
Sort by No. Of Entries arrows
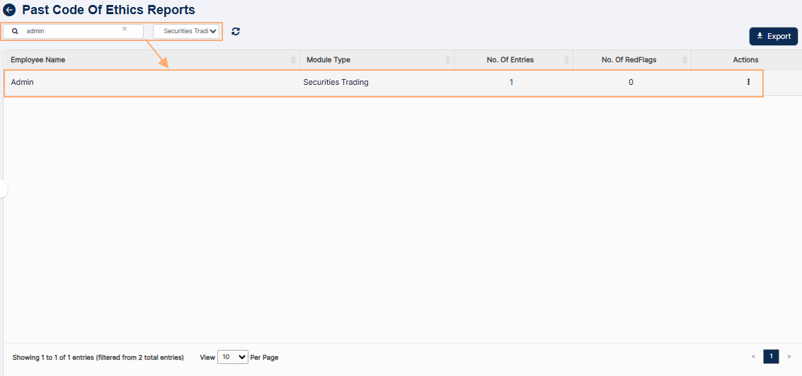coord(566,60)
